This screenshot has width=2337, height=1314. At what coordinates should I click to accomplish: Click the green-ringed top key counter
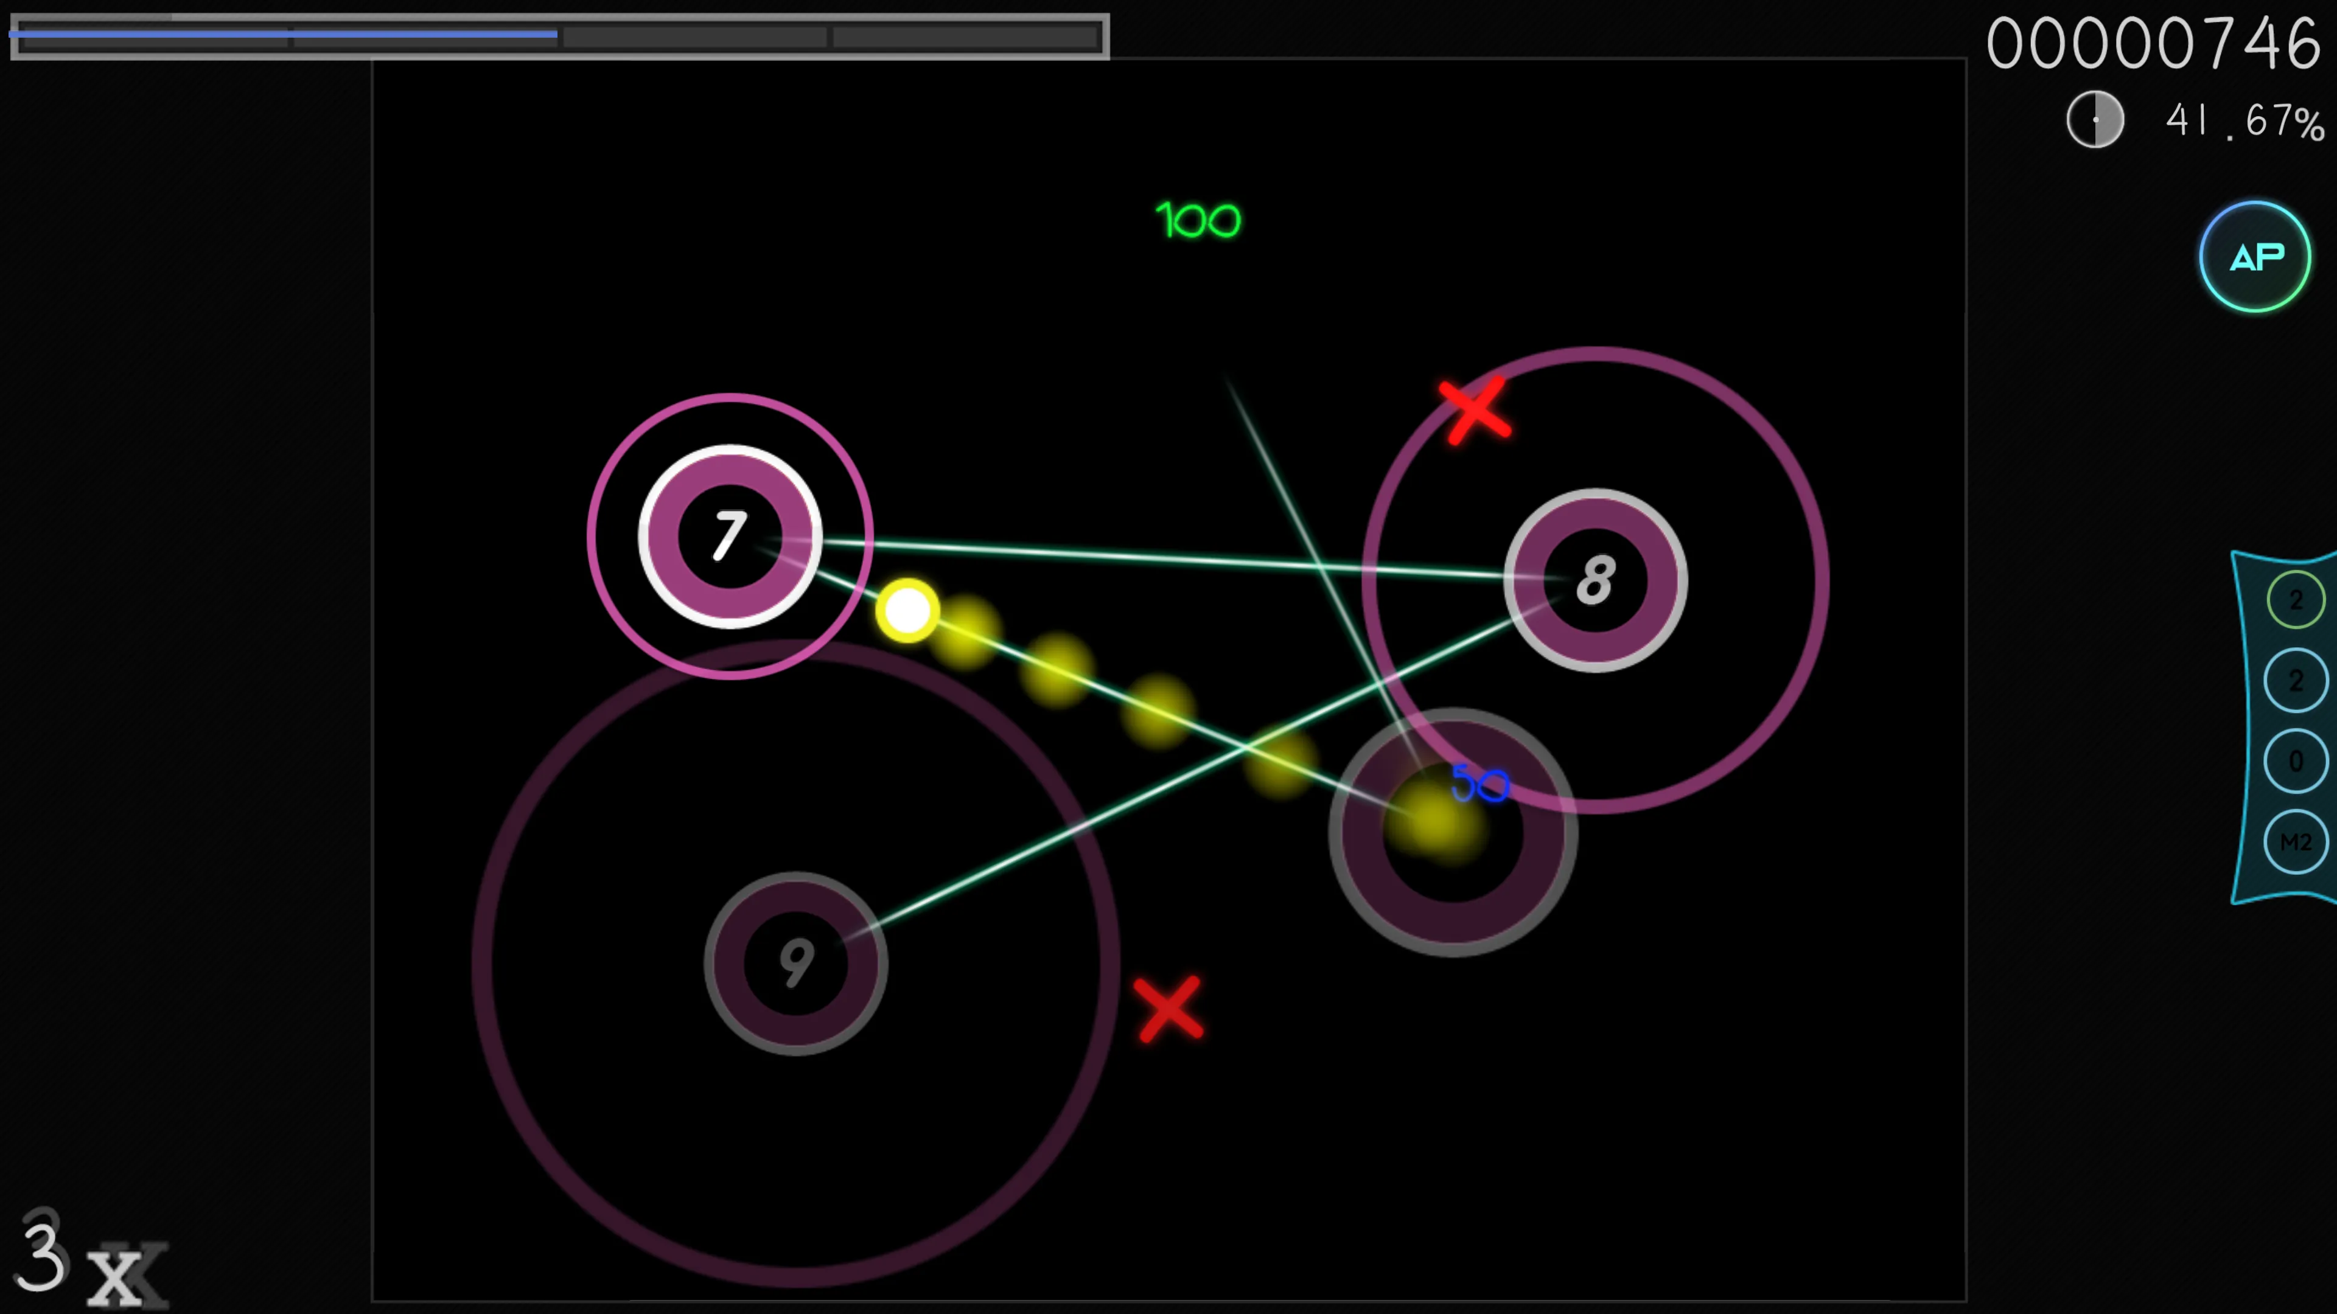coord(2295,599)
